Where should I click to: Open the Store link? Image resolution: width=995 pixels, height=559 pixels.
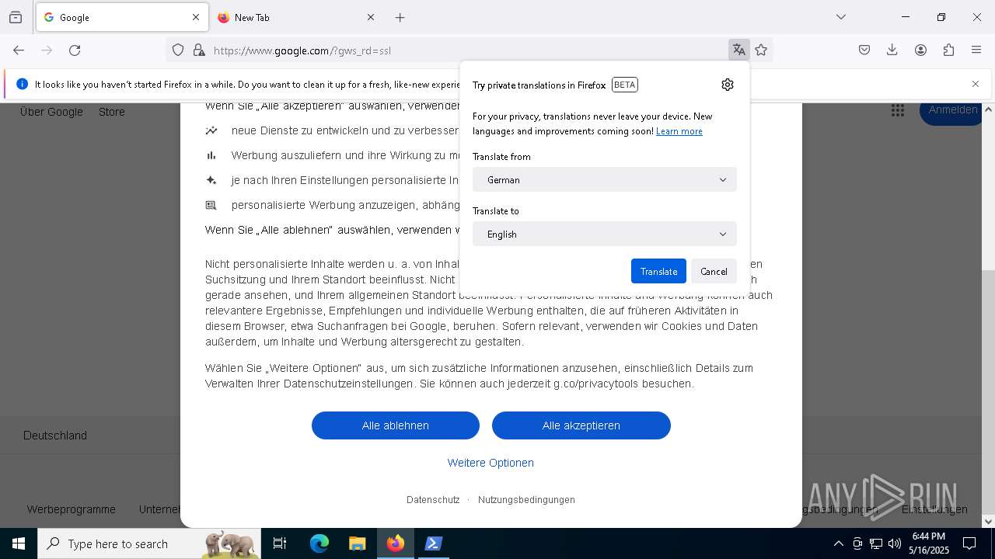click(112, 112)
